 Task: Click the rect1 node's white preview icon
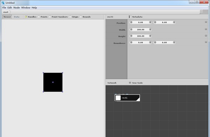tap(118, 98)
